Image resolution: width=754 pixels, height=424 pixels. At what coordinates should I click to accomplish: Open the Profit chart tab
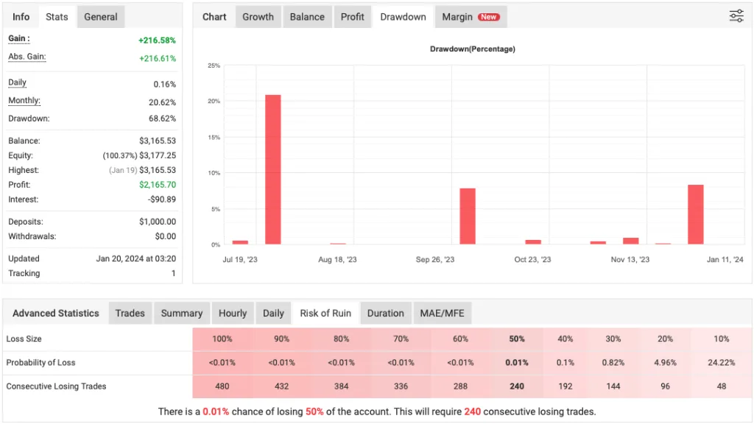click(352, 17)
